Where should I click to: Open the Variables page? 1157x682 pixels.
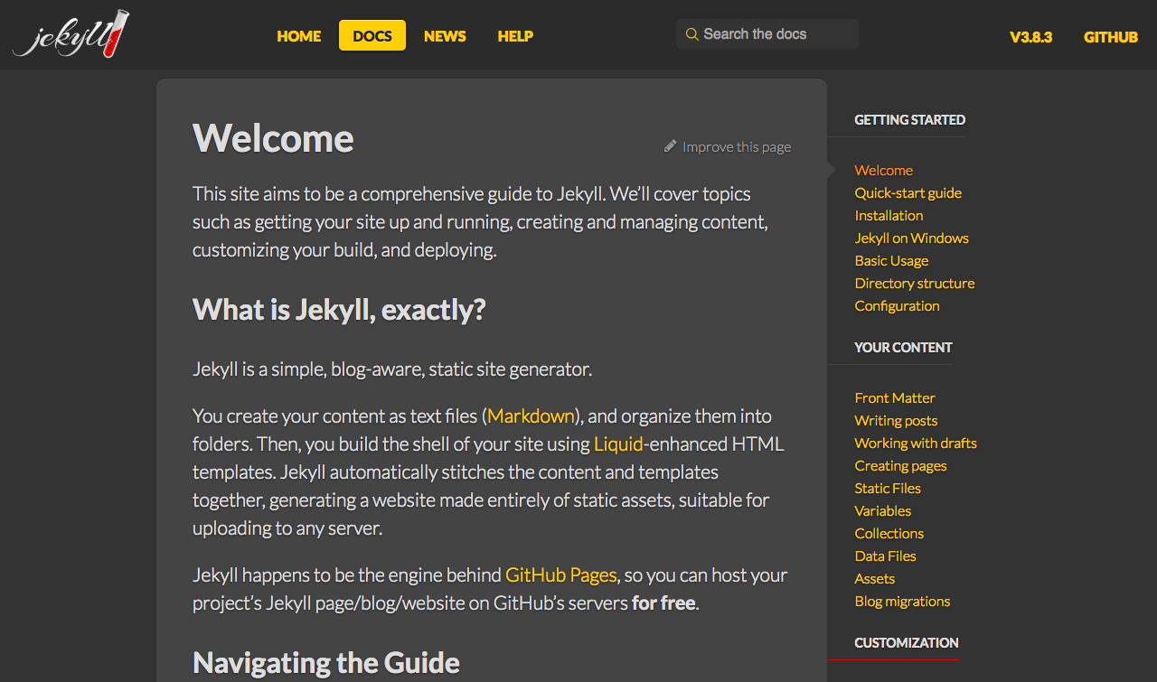pos(883,510)
